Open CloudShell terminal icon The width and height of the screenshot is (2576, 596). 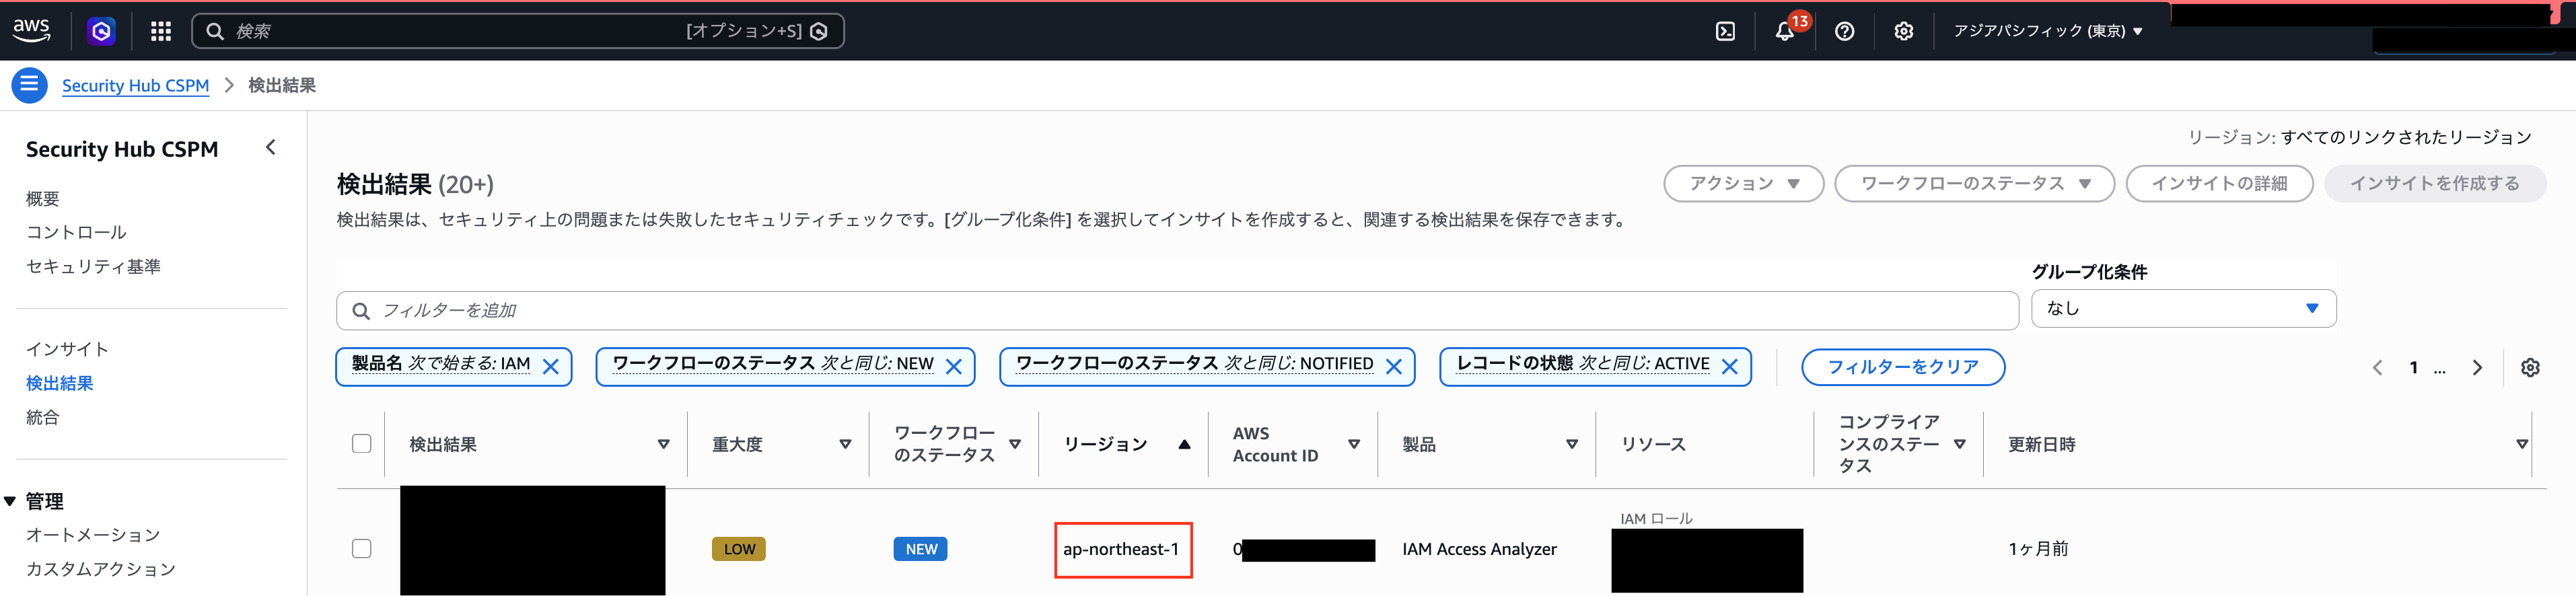(1725, 31)
